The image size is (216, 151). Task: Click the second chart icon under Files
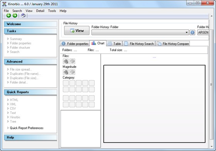coord(73,61)
